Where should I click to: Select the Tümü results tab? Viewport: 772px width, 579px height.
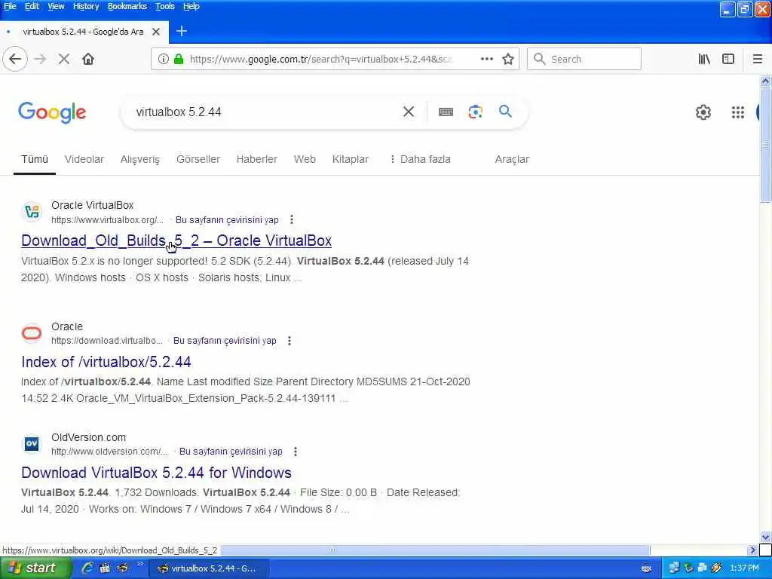coord(35,159)
